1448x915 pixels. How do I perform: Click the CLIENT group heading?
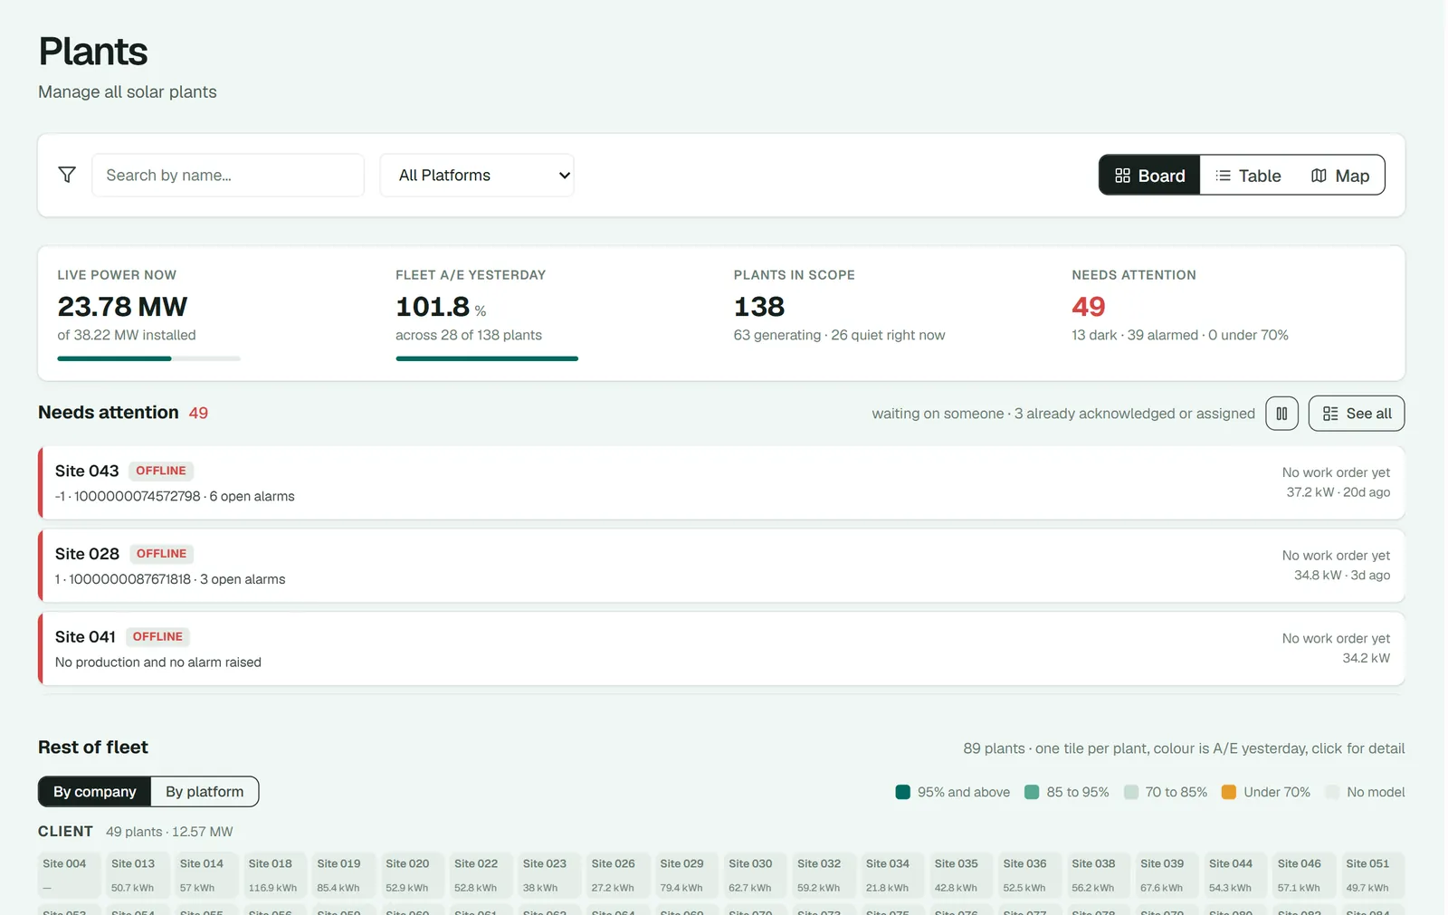pyautogui.click(x=65, y=831)
